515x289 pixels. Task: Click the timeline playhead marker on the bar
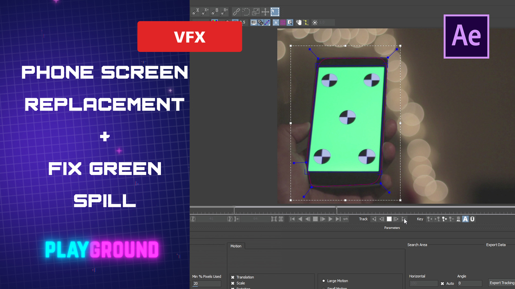337,210
